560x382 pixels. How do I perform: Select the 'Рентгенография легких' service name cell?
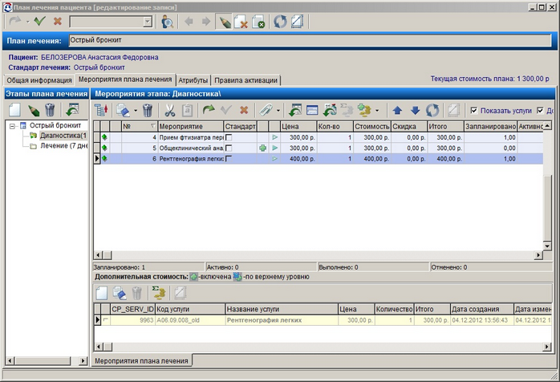(x=282, y=320)
